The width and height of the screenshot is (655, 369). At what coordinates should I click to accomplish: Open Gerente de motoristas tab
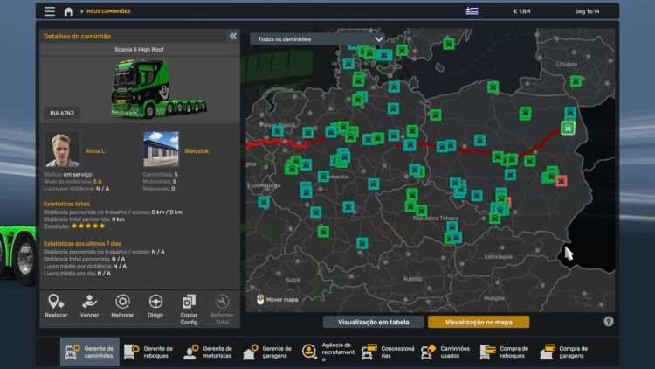coord(208,352)
